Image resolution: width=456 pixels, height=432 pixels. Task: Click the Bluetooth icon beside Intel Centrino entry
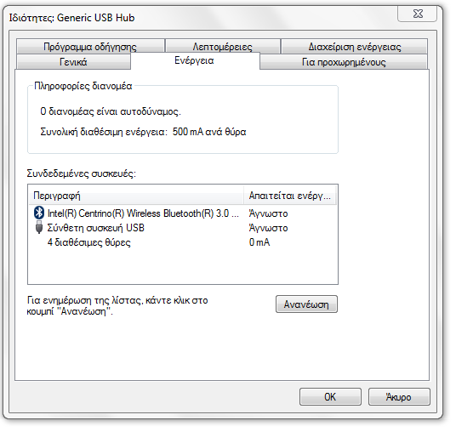point(39,213)
